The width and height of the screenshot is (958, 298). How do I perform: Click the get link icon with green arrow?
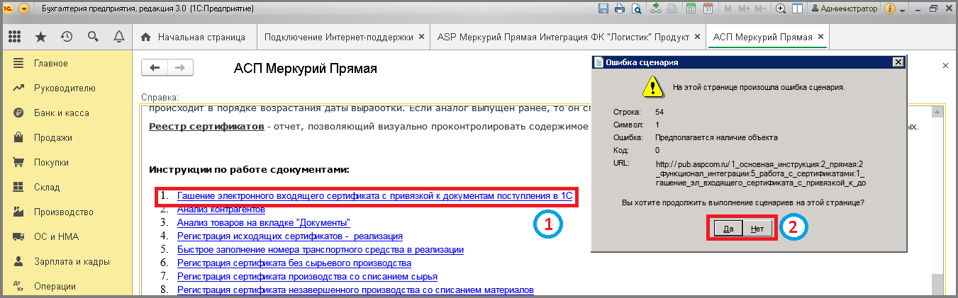pyautogui.click(x=655, y=9)
